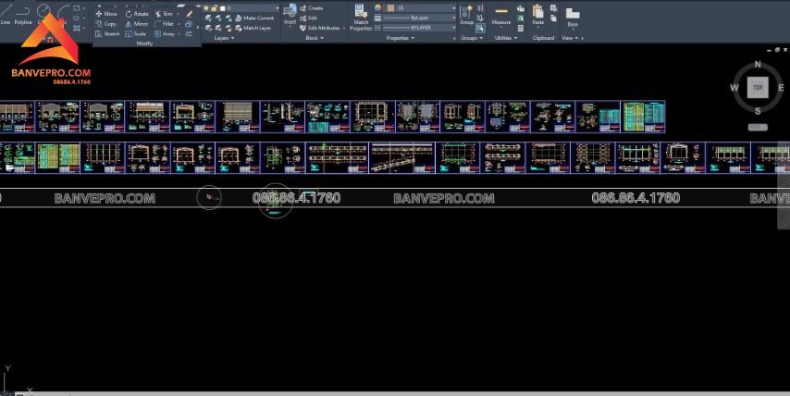Toggle layer lock padlock icon in layer box

click(x=215, y=8)
